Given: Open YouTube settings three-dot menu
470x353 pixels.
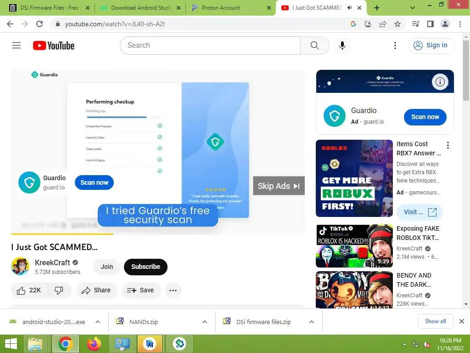Looking at the screenshot, I should [395, 46].
